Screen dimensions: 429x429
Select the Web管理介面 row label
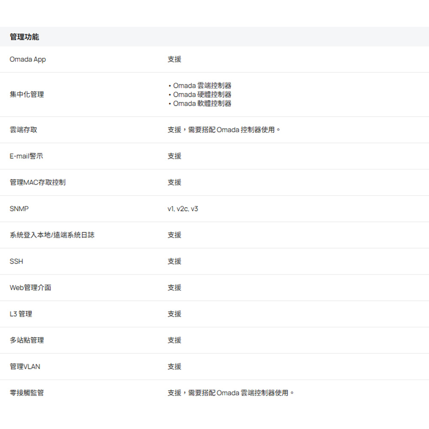[30, 287]
